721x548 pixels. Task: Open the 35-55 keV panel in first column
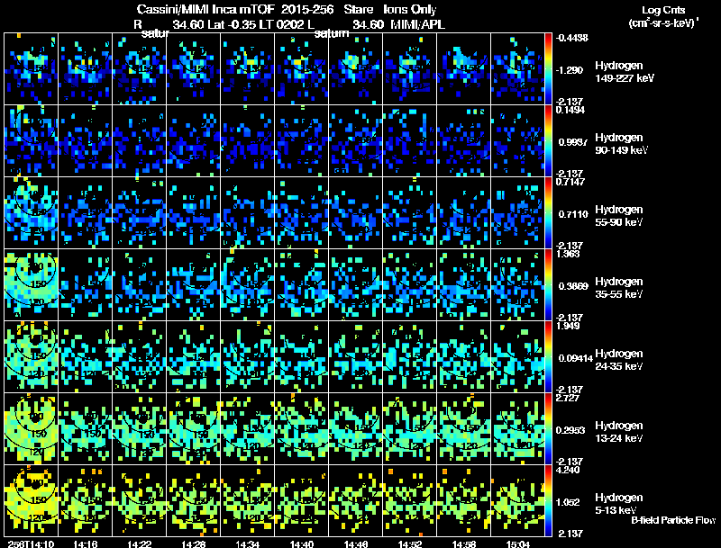point(32,284)
